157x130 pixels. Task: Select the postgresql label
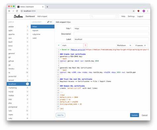tap(19, 107)
